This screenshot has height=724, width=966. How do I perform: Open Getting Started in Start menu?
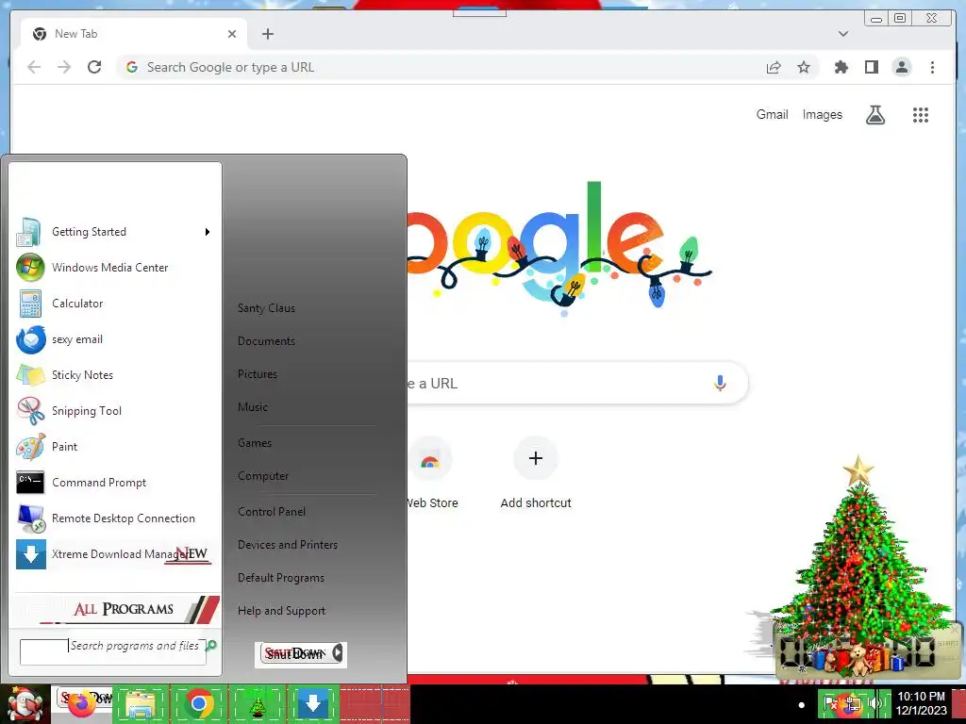114,232
